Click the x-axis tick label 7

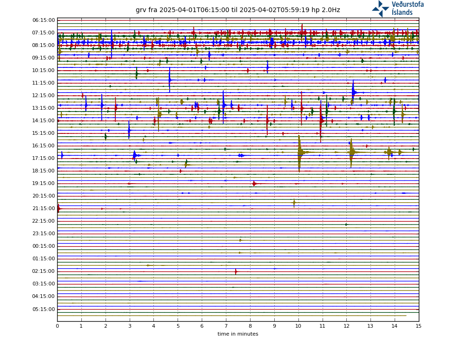click(x=226, y=326)
